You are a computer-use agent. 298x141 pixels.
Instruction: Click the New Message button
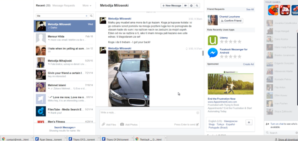(172, 6)
